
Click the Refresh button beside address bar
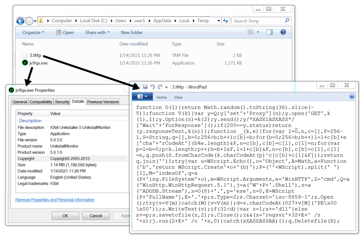[x=225, y=21]
